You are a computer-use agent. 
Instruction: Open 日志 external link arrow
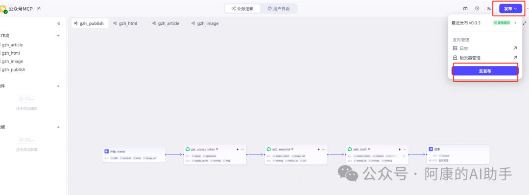[x=515, y=48]
